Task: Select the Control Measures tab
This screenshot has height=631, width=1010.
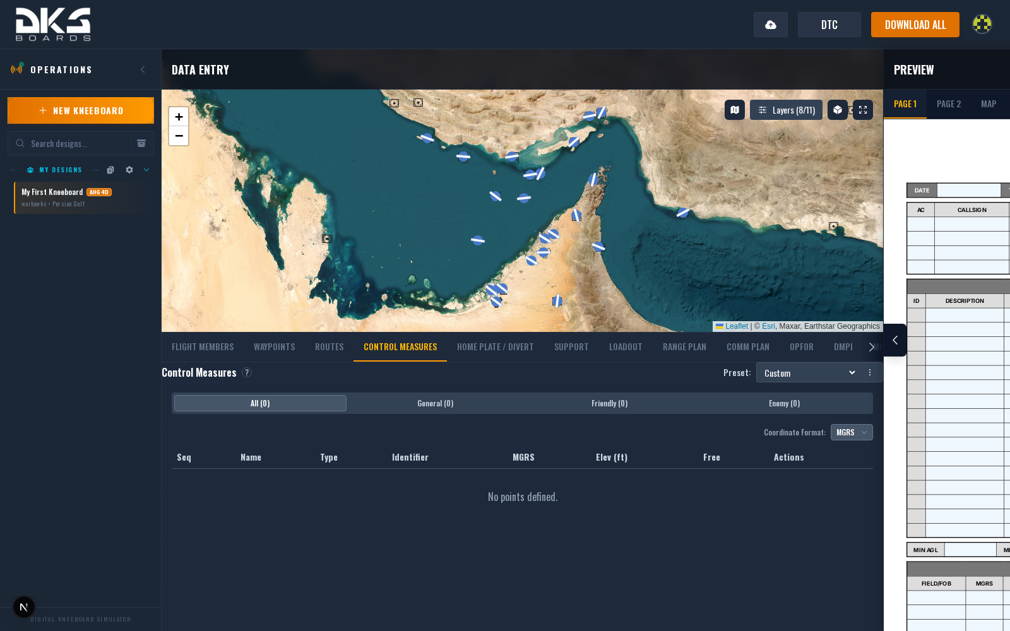Action: click(400, 347)
